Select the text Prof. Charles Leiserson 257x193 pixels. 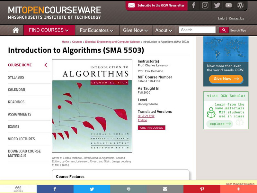click(154, 65)
